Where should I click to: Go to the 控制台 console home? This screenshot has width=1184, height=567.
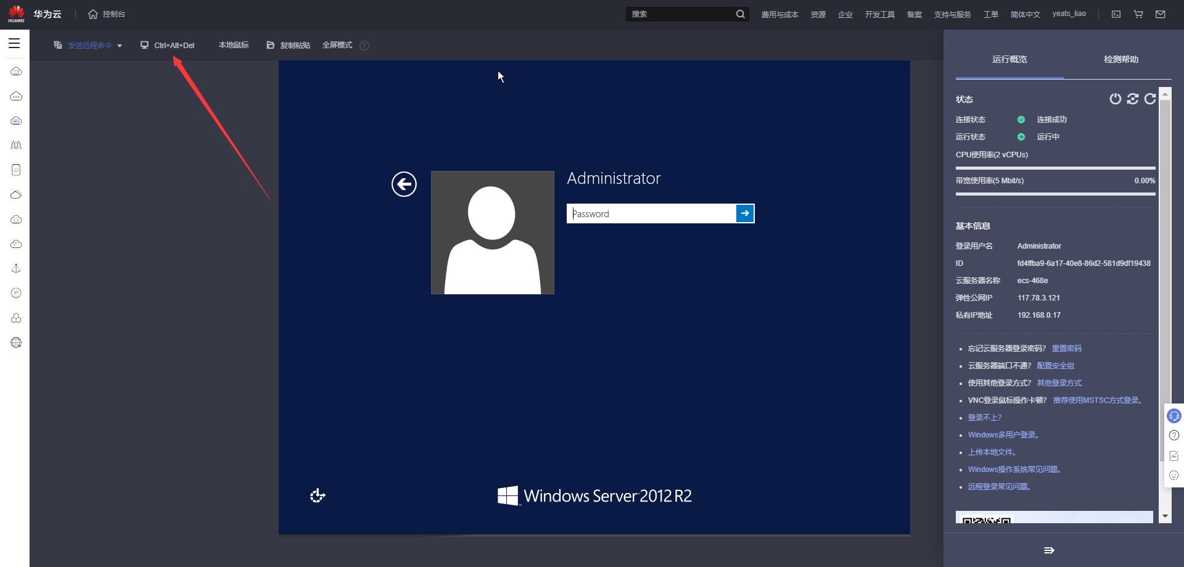107,14
